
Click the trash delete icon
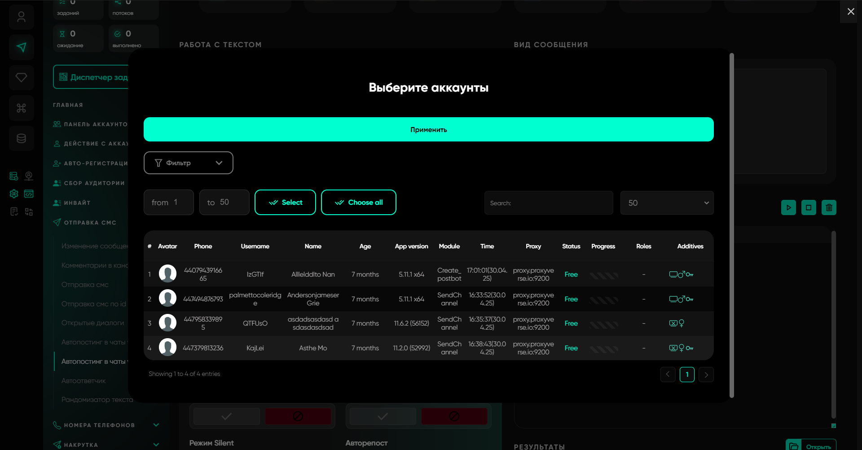[x=829, y=207]
